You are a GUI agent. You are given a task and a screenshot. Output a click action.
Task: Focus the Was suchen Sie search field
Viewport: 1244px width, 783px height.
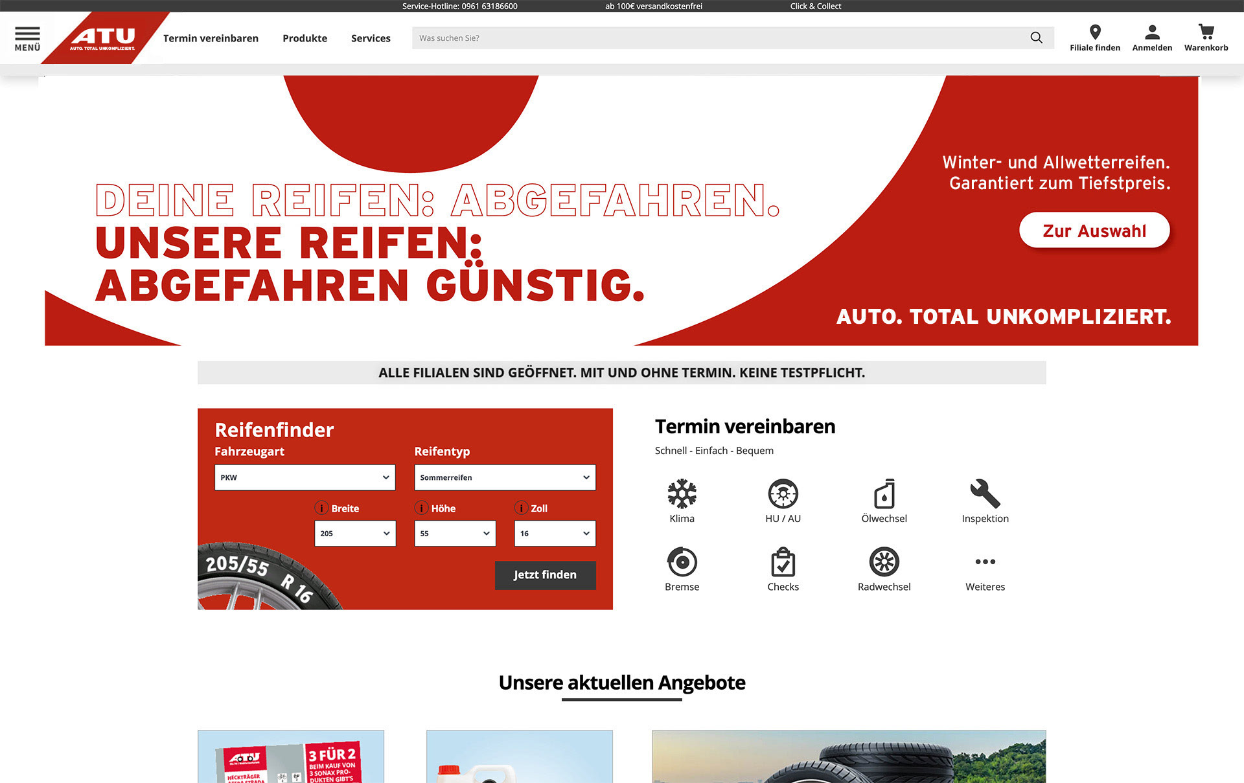pos(713,38)
